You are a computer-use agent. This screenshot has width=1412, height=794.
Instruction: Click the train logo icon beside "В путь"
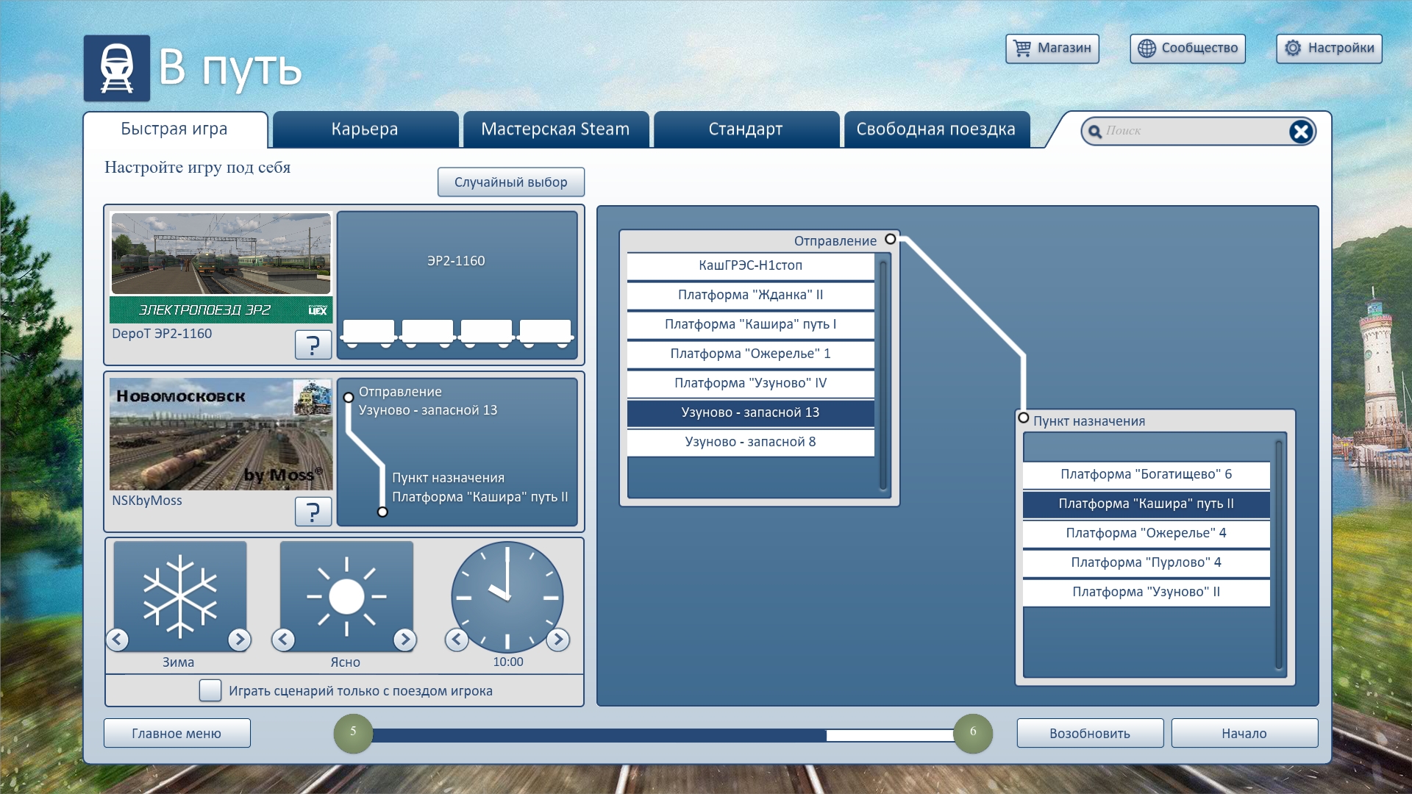[116, 68]
